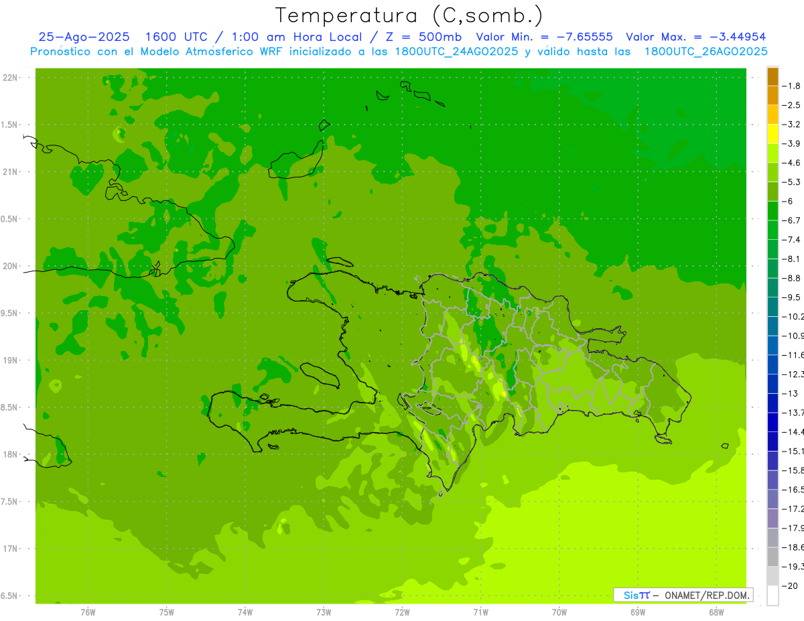This screenshot has height=621, width=804.
Task: Pick the dark orange swatch above -1.8
Action: point(773,76)
